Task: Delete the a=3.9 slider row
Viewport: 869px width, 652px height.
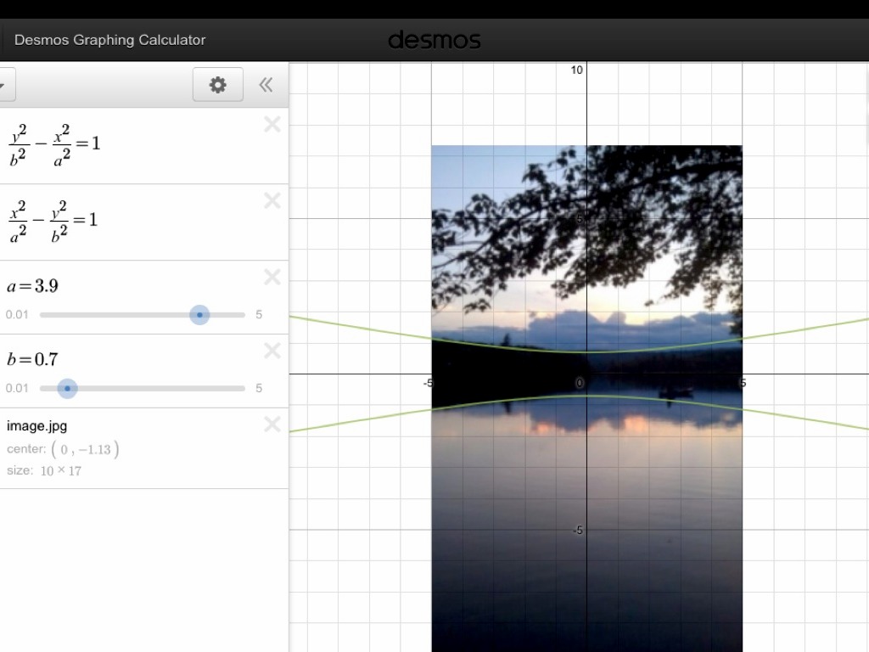Action: coord(272,278)
